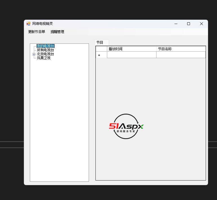This screenshot has height=200, width=217.
Task: Click the grid's top-left select-all header cell
Action: tap(101, 49)
